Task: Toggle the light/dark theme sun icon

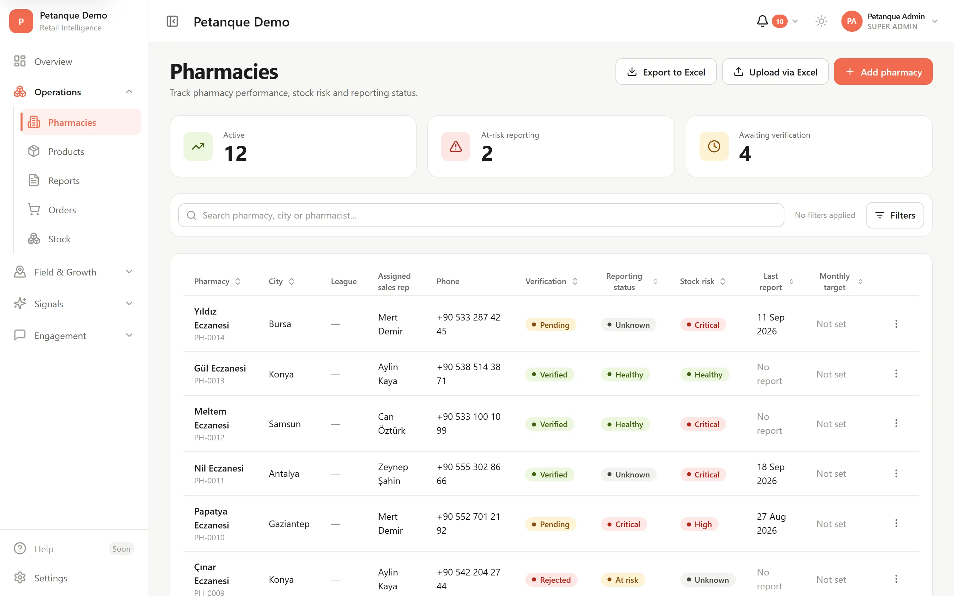Action: point(821,21)
